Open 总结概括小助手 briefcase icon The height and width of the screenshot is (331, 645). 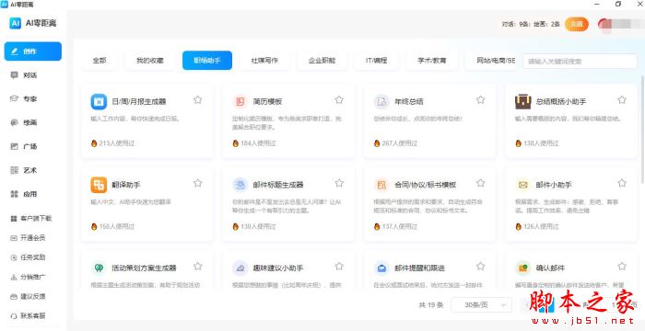tap(523, 101)
